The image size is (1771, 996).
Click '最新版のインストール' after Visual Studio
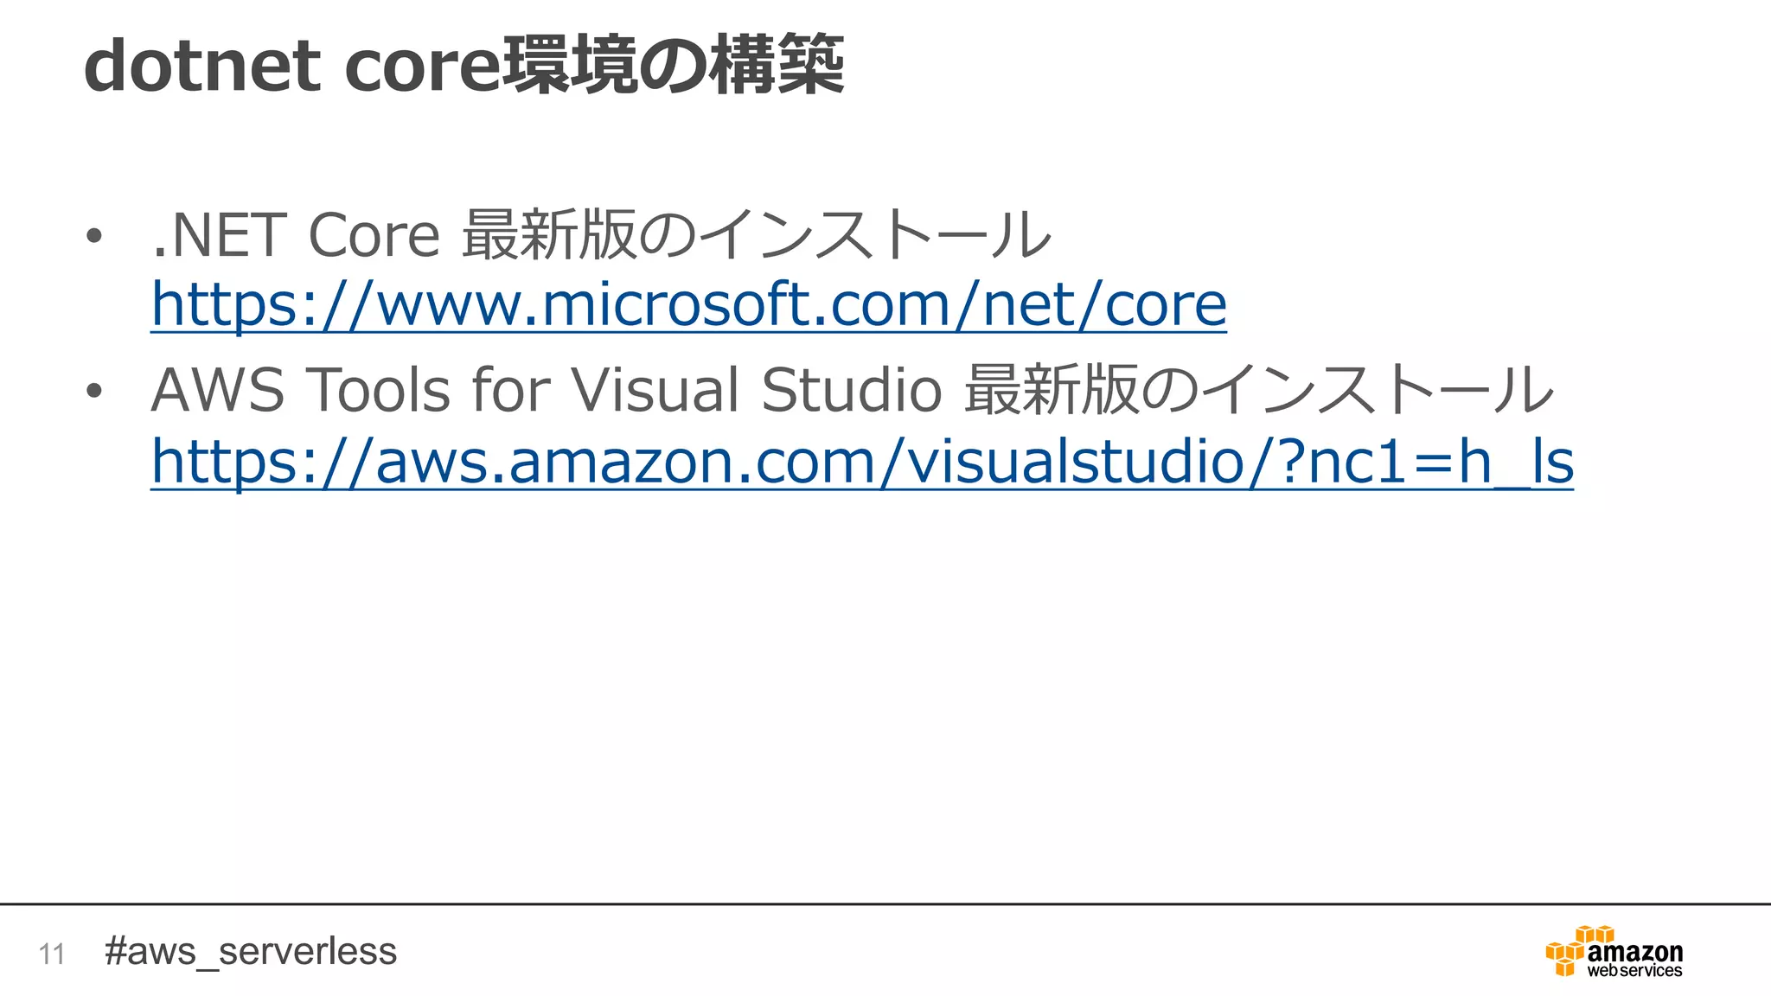(x=1258, y=390)
